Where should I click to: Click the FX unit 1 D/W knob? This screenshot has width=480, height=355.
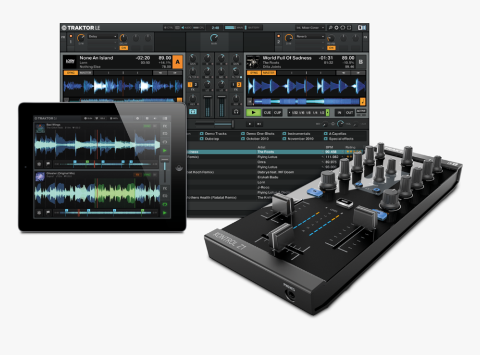[81, 38]
